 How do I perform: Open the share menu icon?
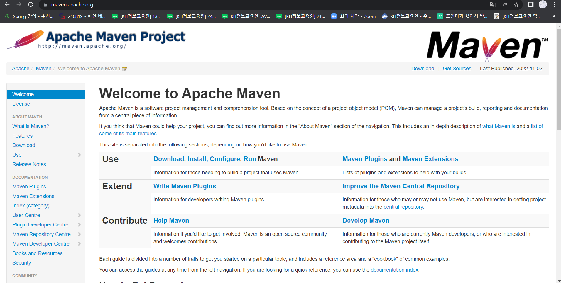tap(504, 5)
